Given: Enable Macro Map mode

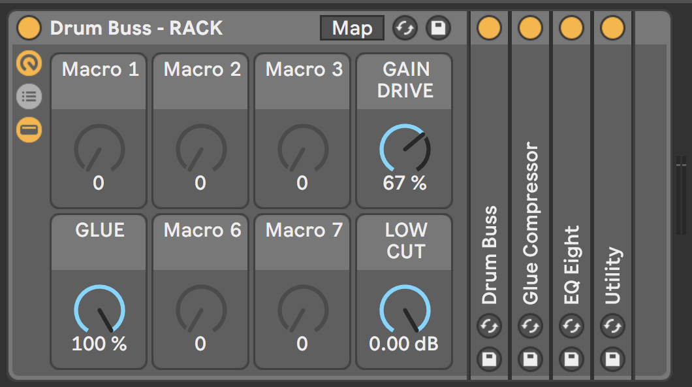Looking at the screenshot, I should (x=352, y=28).
